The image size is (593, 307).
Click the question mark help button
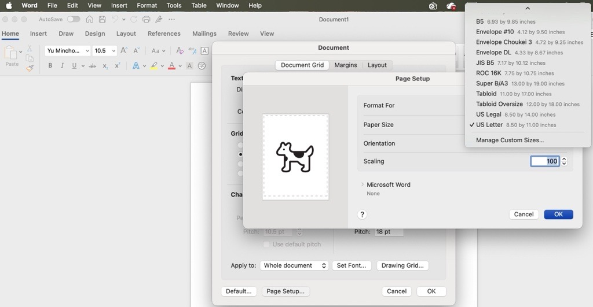coord(362,214)
